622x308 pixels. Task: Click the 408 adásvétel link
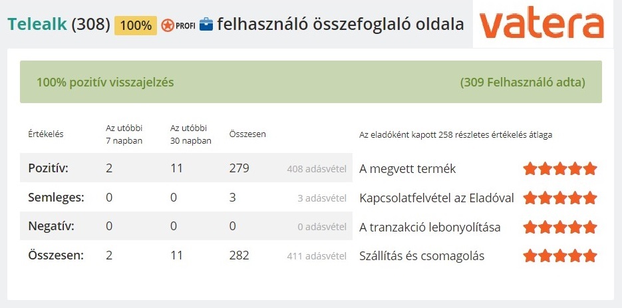tap(317, 169)
